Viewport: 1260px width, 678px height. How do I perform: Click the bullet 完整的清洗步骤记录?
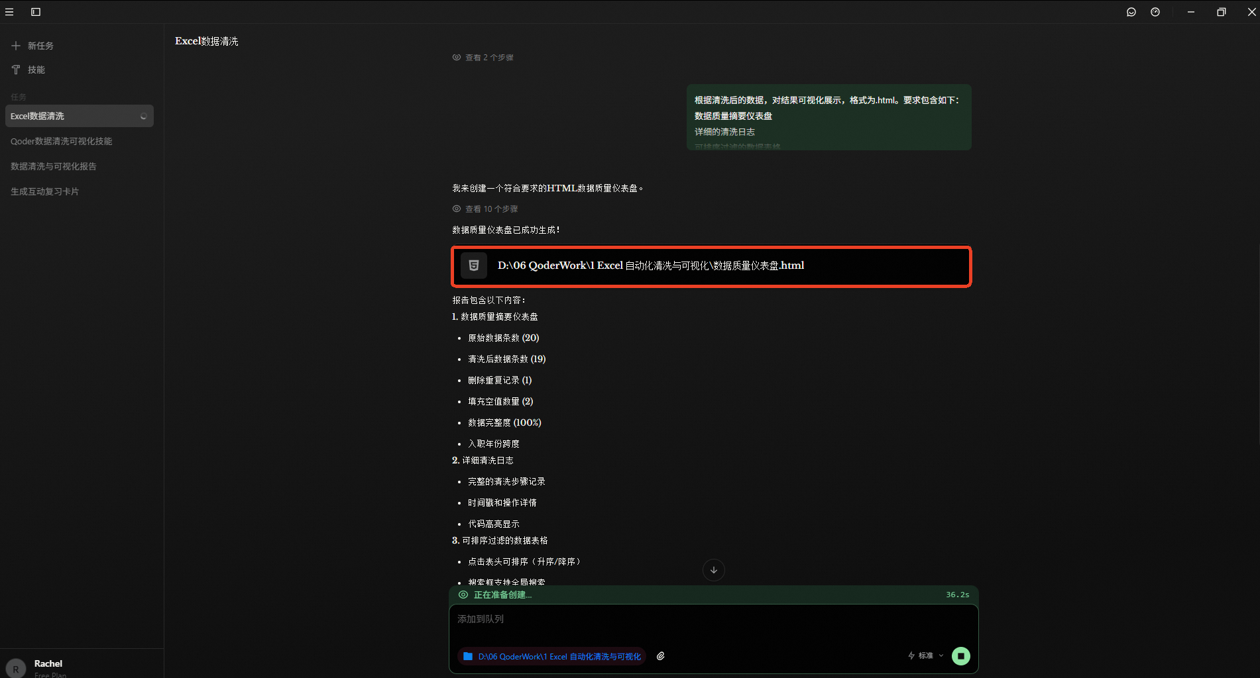point(507,481)
